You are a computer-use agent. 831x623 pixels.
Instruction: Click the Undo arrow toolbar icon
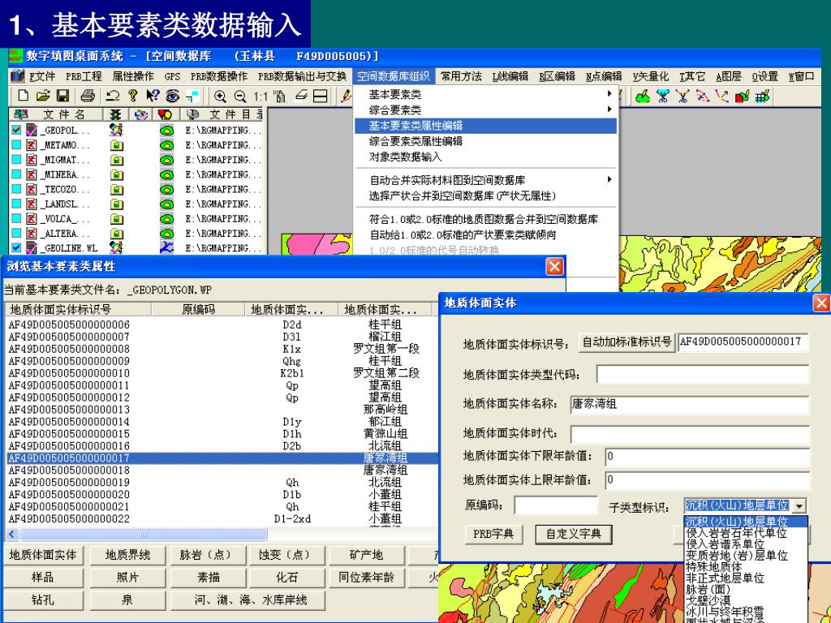112,96
